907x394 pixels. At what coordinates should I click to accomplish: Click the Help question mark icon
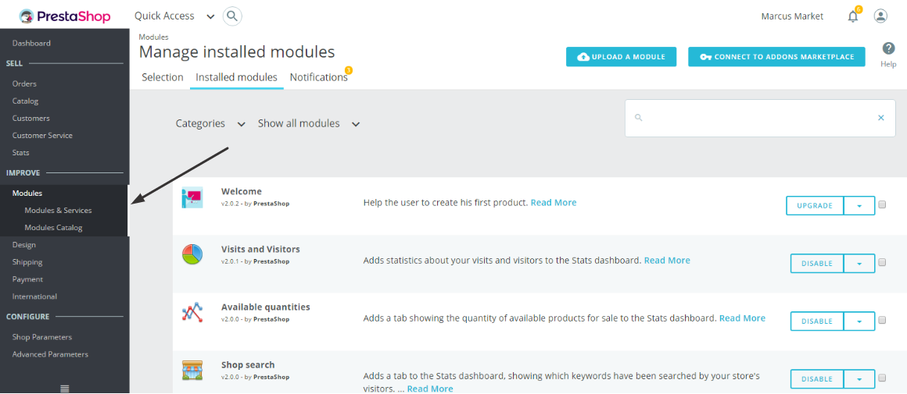coord(888,48)
